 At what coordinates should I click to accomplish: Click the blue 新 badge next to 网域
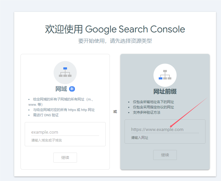72,89
